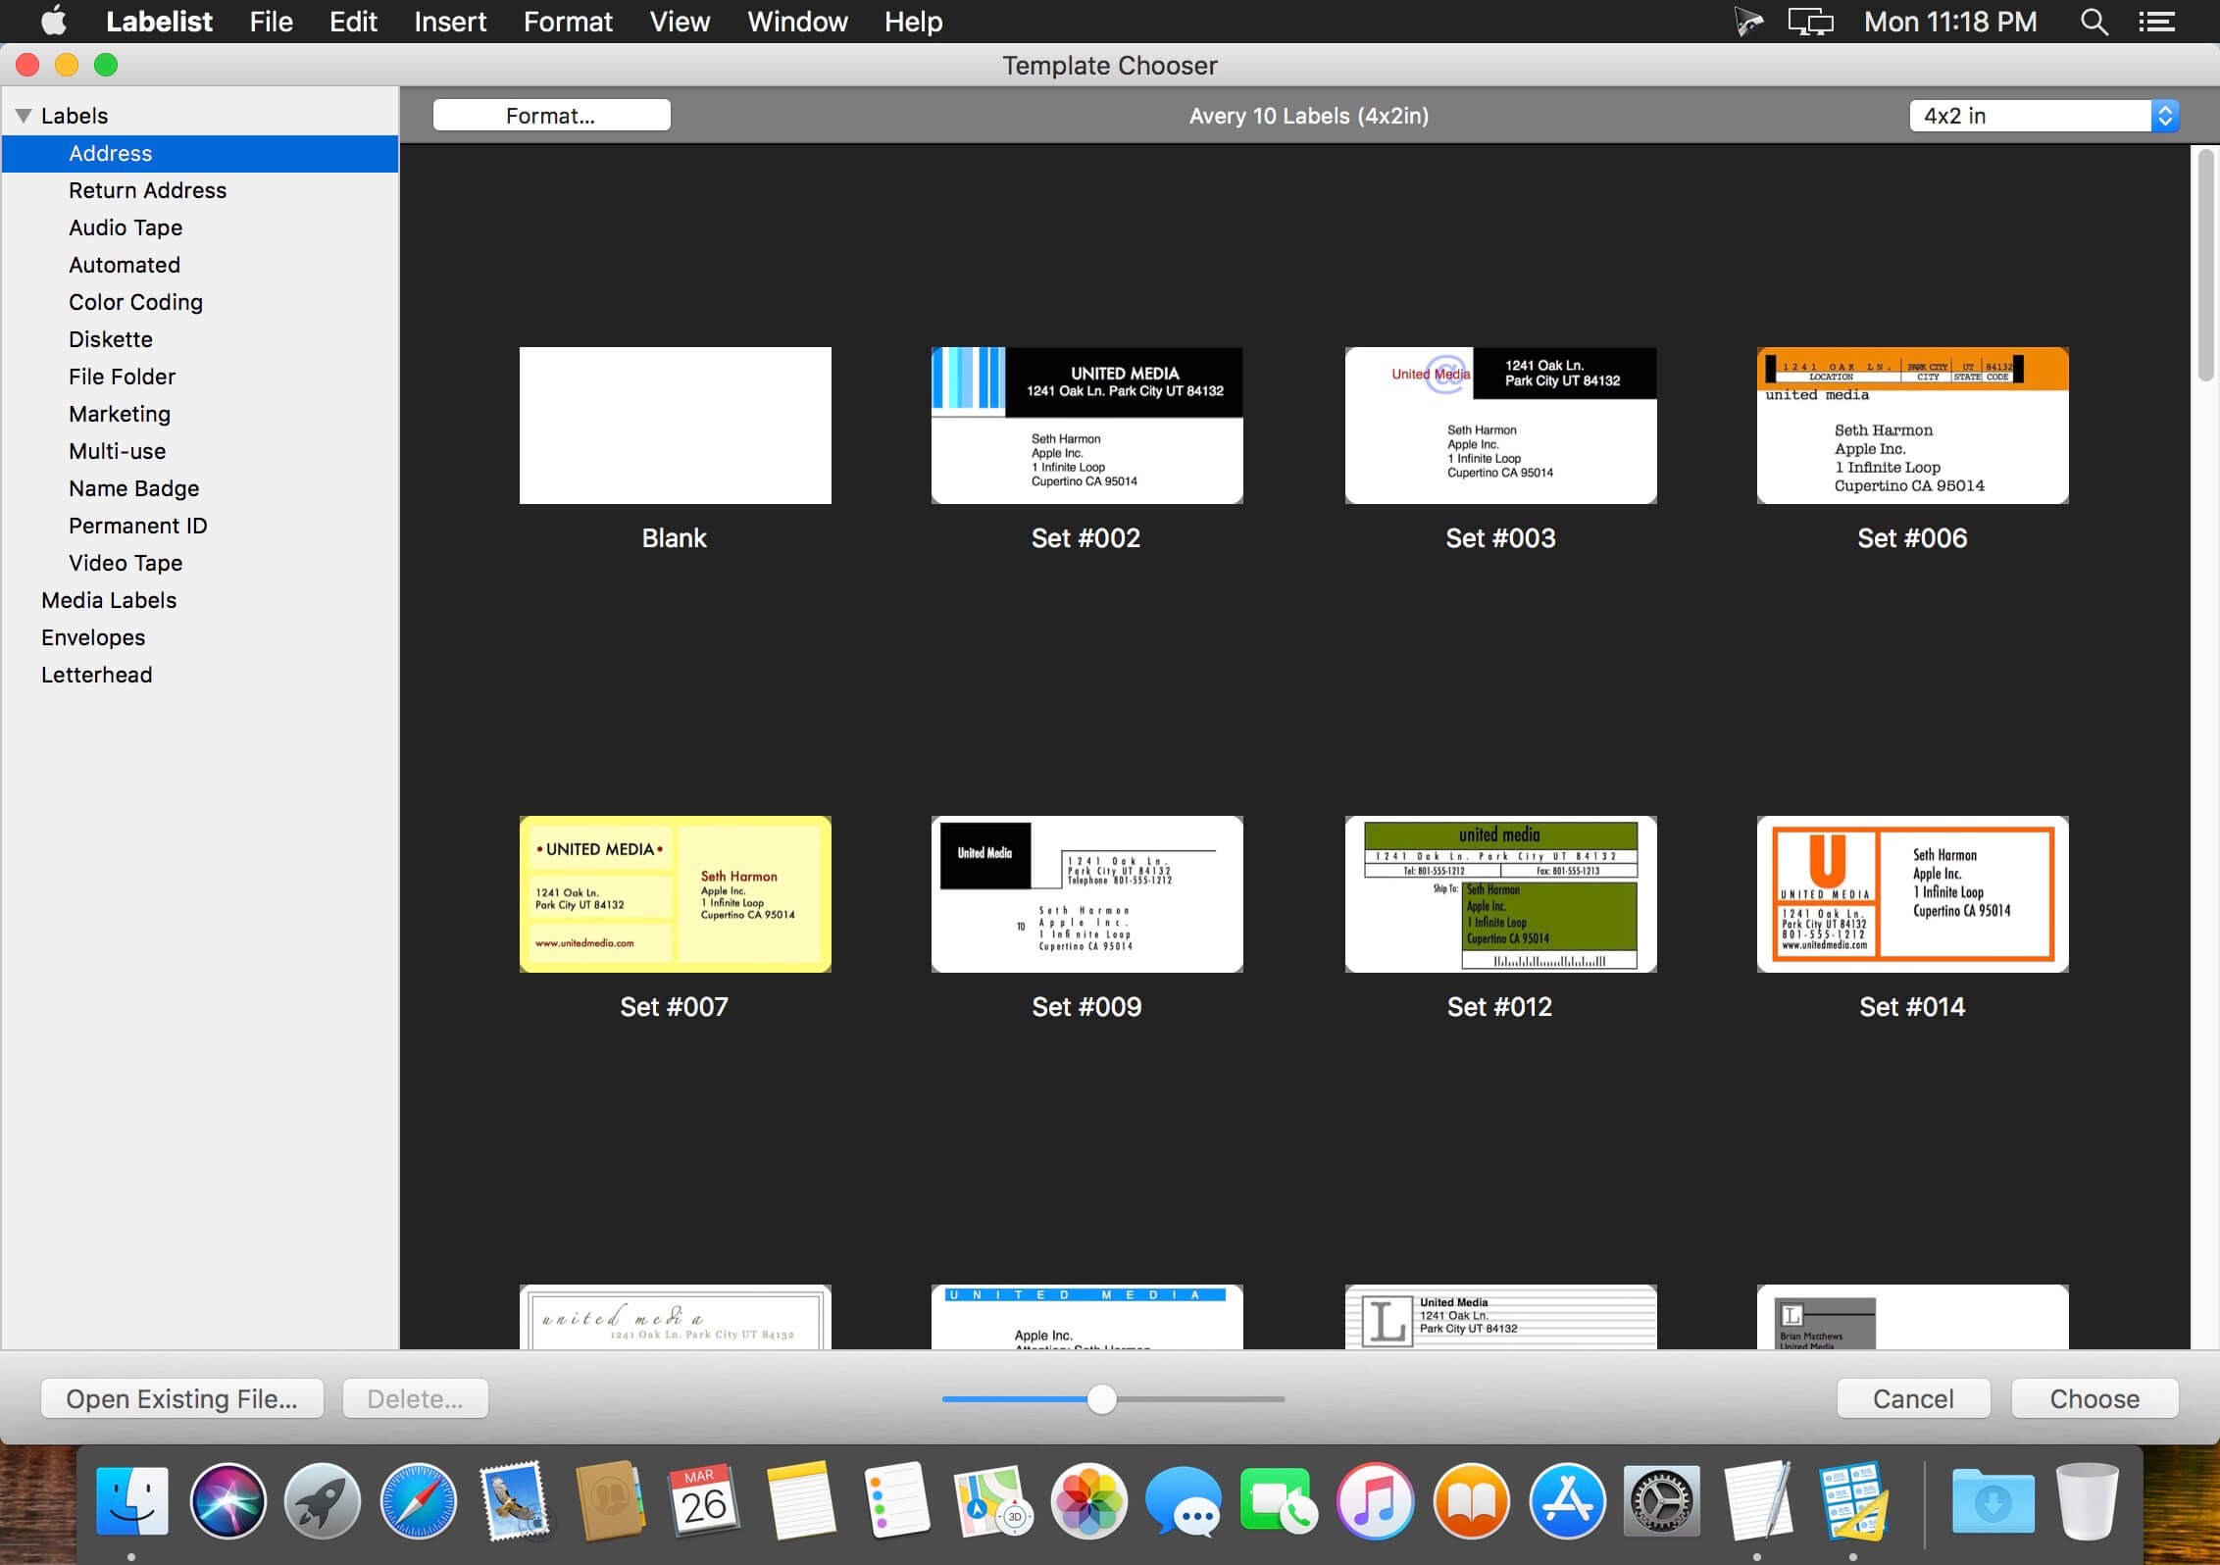The width and height of the screenshot is (2220, 1565).
Task: Collapse the Labels disclosure triangle
Action: [25, 116]
